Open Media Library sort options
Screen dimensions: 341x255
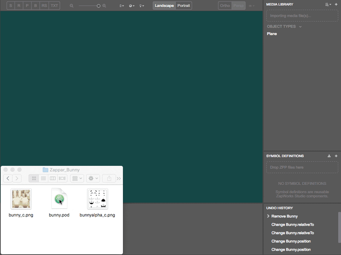[x=328, y=5]
